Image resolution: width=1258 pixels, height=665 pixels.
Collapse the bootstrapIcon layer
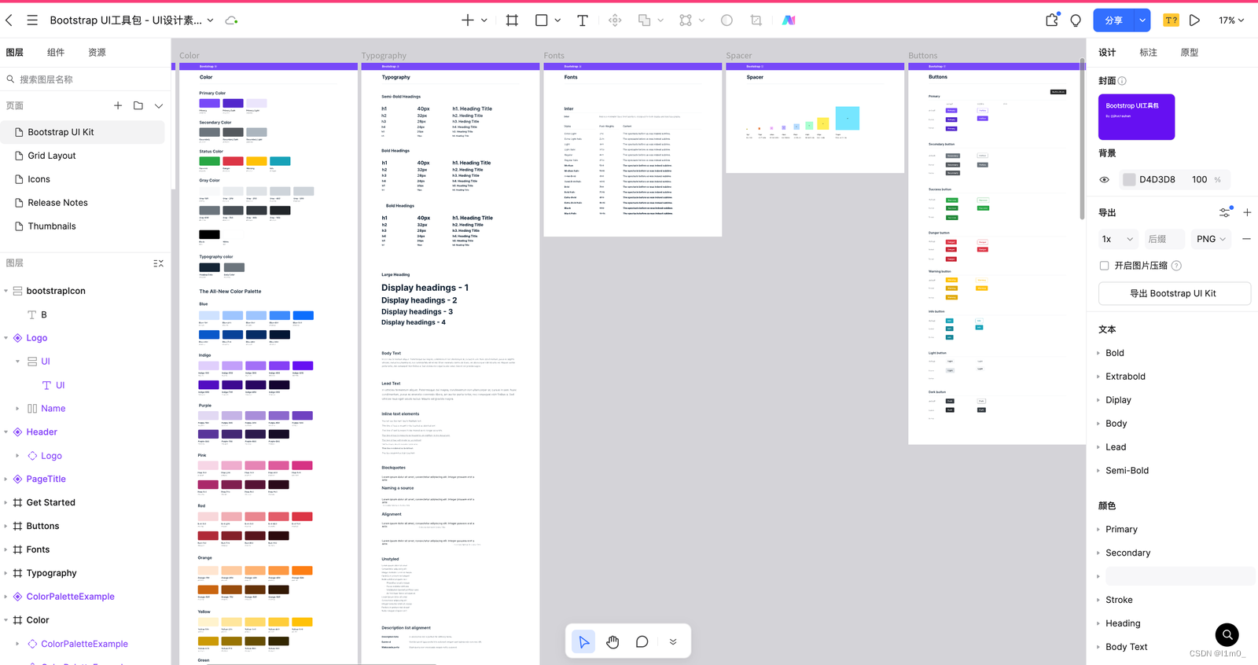point(6,291)
